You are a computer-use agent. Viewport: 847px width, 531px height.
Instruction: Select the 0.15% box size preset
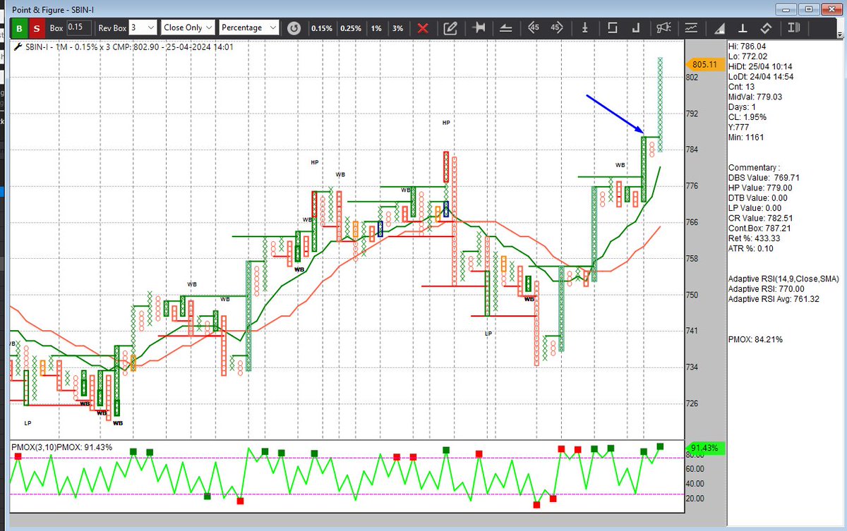click(x=322, y=28)
